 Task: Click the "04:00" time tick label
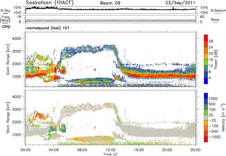54,150
